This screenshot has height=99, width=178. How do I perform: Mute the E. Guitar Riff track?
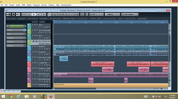click(x=33, y=63)
